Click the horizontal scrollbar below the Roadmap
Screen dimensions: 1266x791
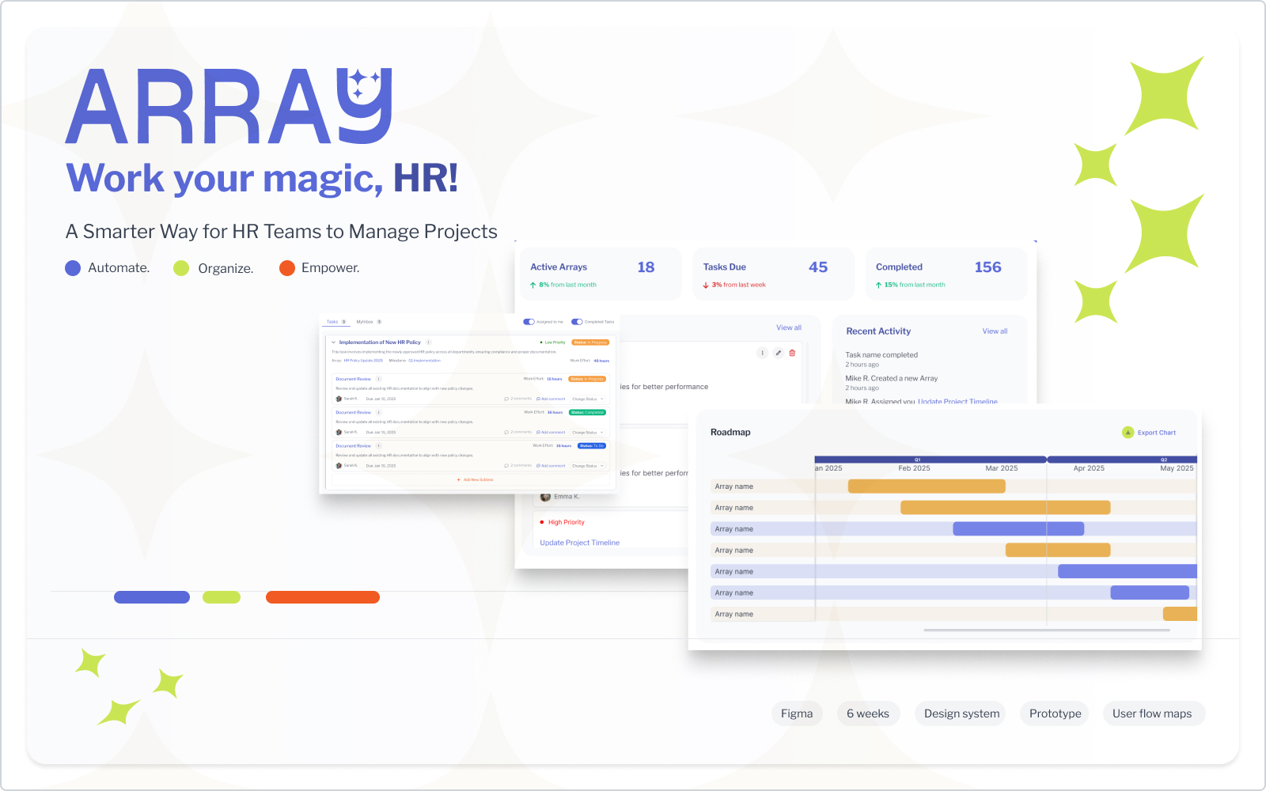[x=1048, y=630]
